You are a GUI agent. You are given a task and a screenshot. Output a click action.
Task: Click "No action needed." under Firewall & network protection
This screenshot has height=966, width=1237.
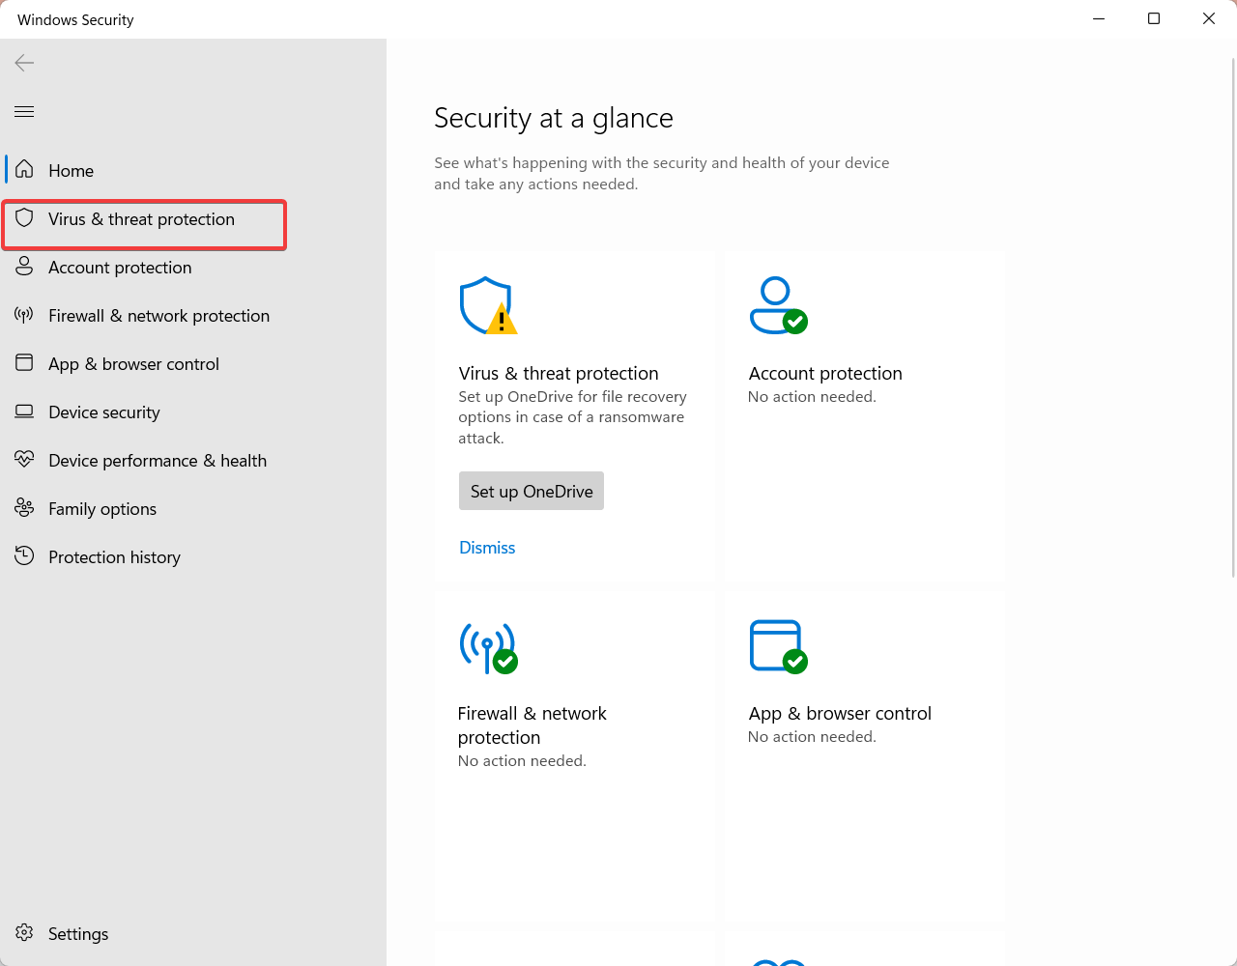tap(522, 760)
